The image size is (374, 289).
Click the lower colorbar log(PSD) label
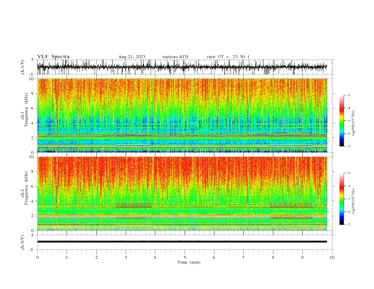[353, 201]
